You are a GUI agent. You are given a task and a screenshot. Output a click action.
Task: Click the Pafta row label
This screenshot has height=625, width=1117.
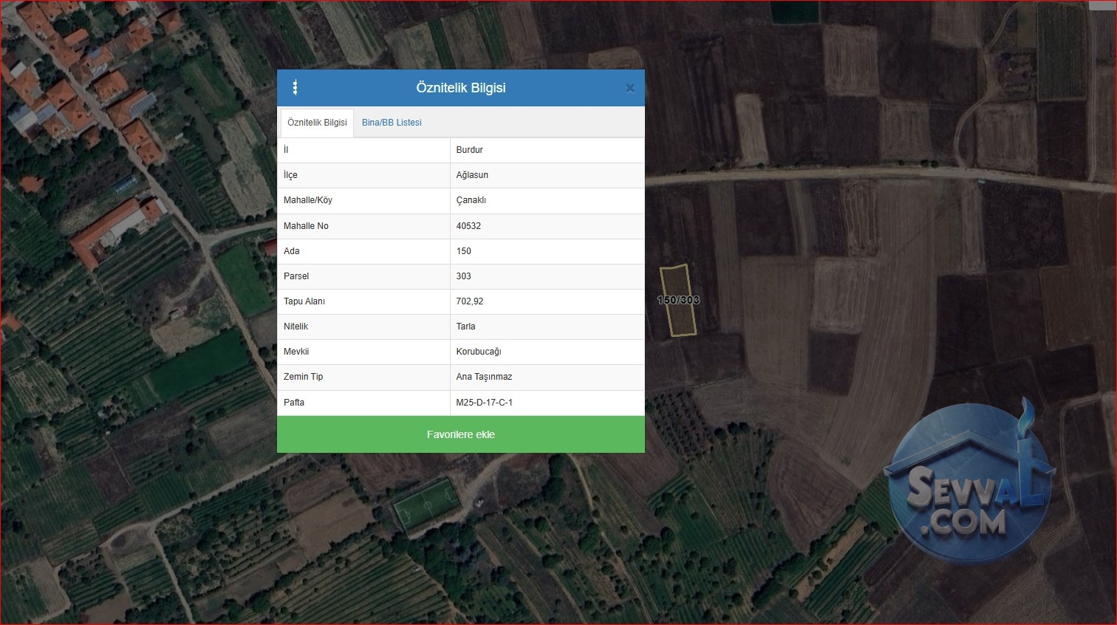tap(294, 403)
